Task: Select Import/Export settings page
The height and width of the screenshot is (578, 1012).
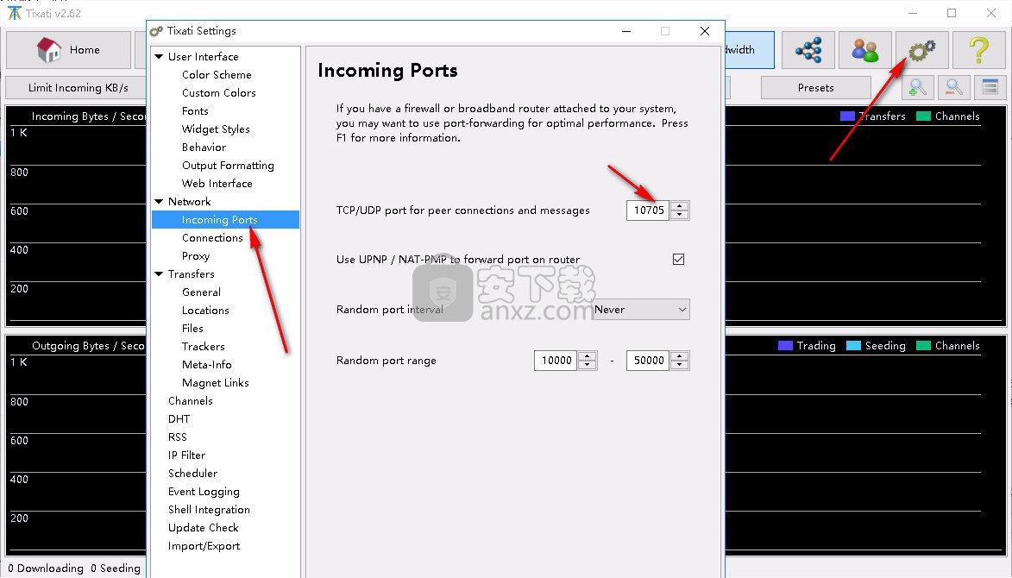Action: pyautogui.click(x=204, y=546)
